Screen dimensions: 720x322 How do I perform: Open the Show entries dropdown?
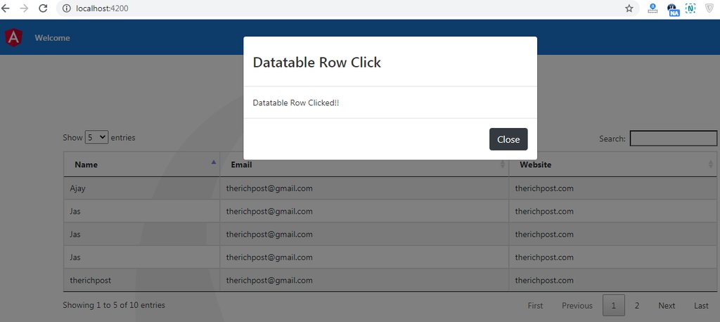point(96,137)
